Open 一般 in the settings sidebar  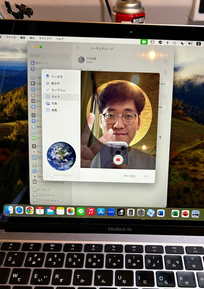(x=36, y=78)
